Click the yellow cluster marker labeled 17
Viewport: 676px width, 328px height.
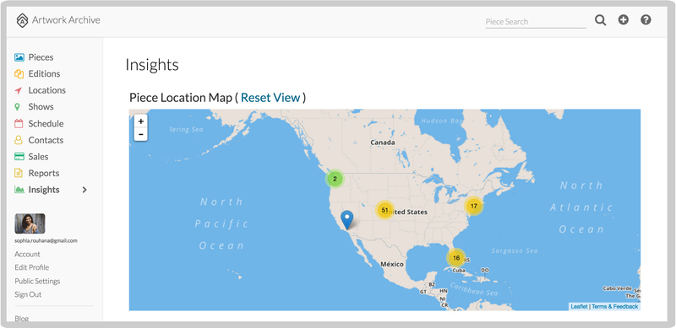click(x=473, y=207)
